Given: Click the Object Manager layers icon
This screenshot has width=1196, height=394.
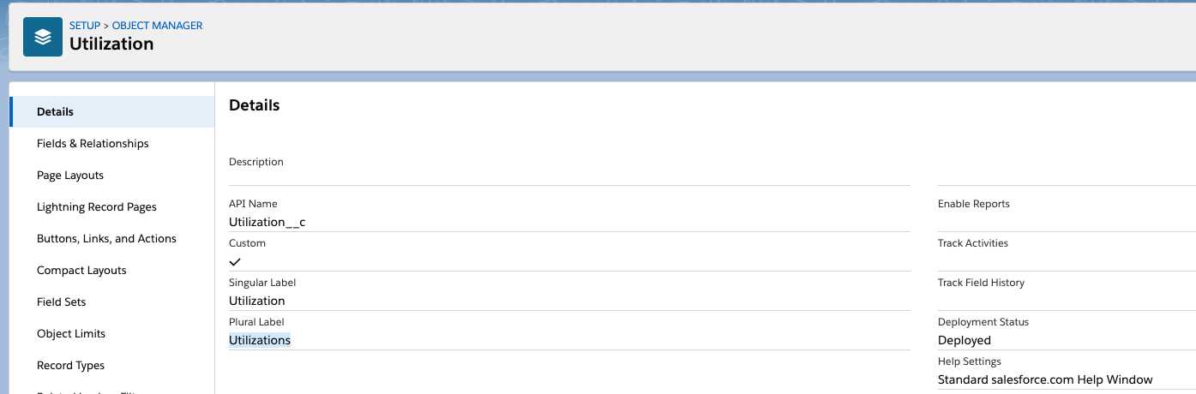Looking at the screenshot, I should click(42, 37).
